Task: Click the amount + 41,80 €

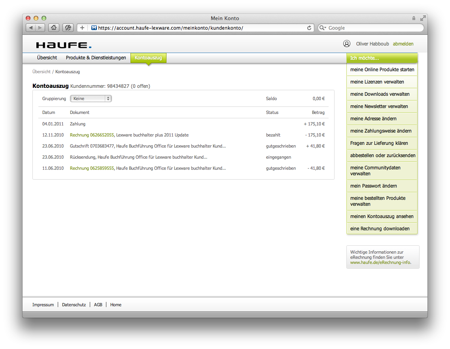Action: click(x=316, y=146)
